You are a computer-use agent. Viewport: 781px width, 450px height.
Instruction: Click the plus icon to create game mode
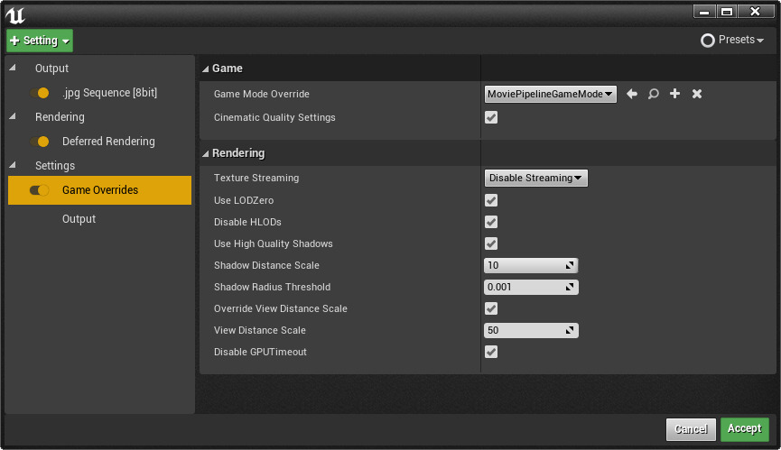coord(674,94)
